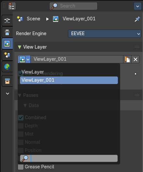Open the Collection properties tab
This screenshot has width=143, height=172.
[x=7, y=81]
